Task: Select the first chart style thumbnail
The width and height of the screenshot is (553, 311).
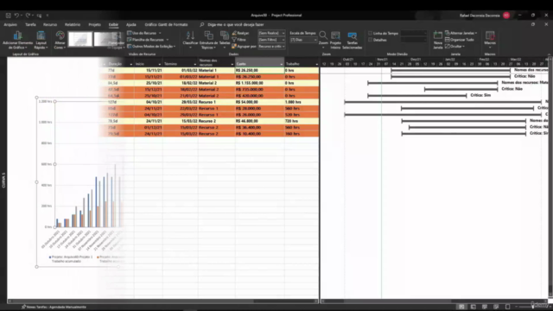Action: coord(80,39)
